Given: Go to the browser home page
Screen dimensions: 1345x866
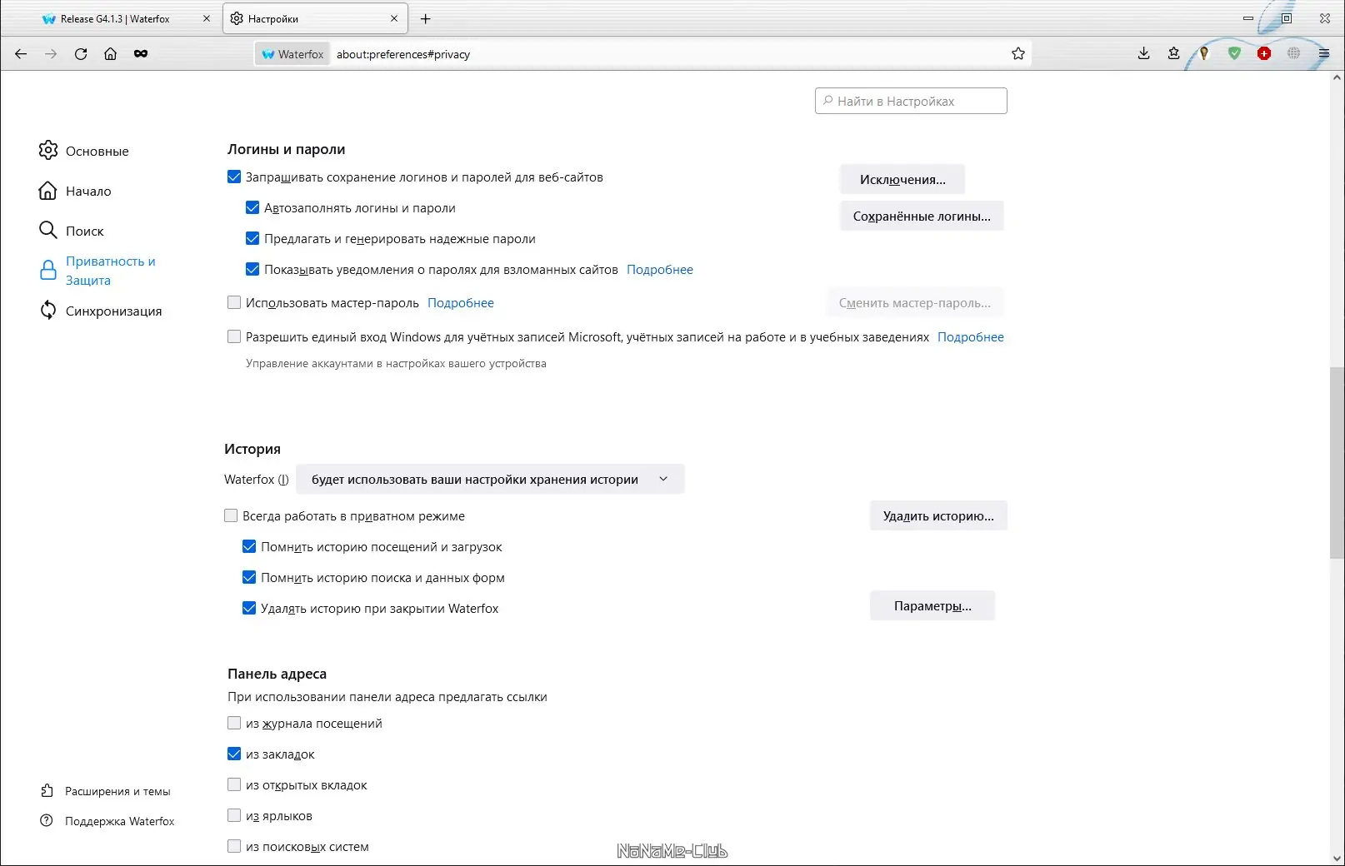Looking at the screenshot, I should (x=110, y=54).
